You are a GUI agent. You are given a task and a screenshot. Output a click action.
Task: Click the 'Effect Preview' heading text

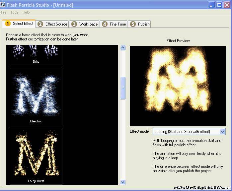tap(178, 41)
